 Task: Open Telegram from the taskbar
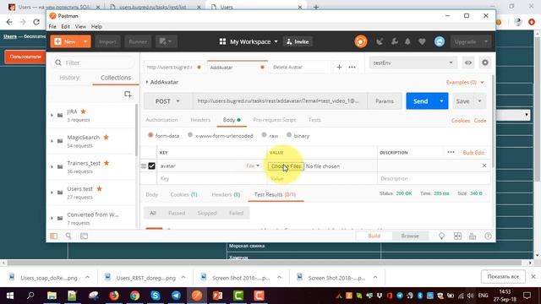(x=176, y=296)
